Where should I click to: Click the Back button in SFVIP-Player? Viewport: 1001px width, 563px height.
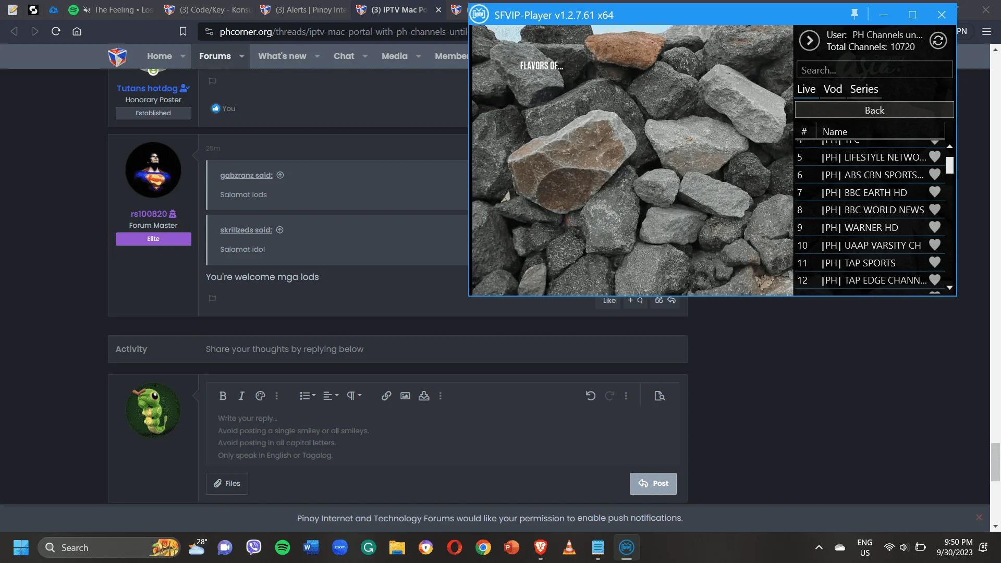coord(874,110)
